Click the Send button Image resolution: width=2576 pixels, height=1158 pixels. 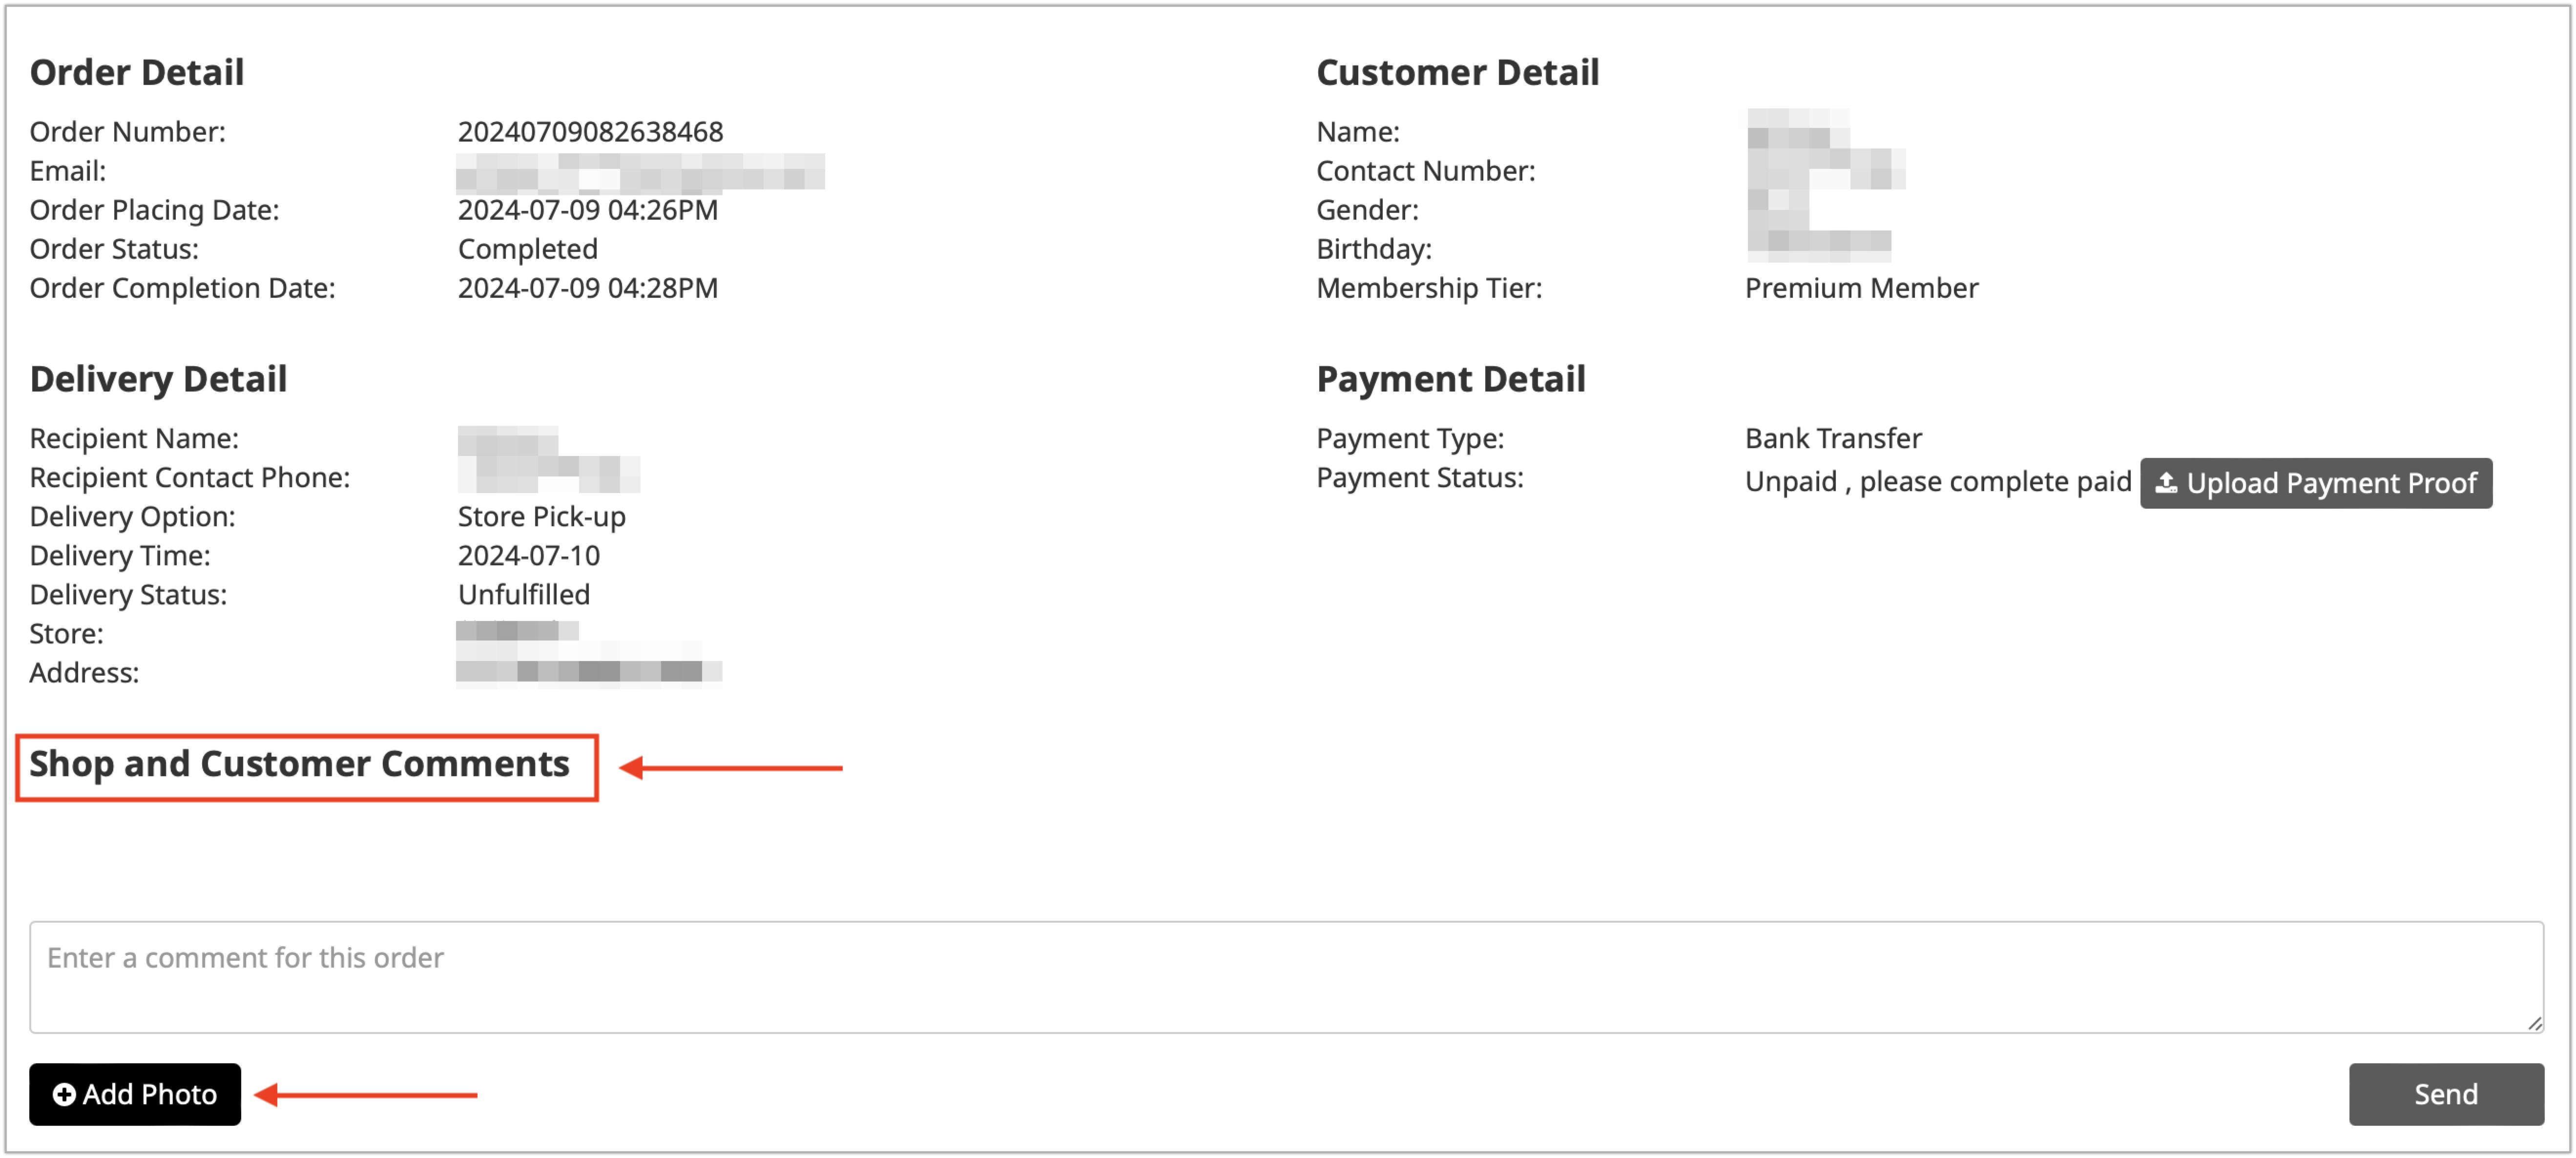[2446, 1094]
